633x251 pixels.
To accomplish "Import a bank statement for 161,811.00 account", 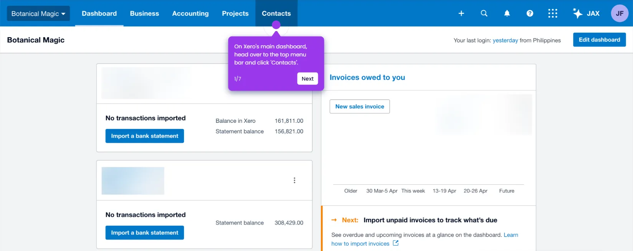I will pyautogui.click(x=145, y=136).
